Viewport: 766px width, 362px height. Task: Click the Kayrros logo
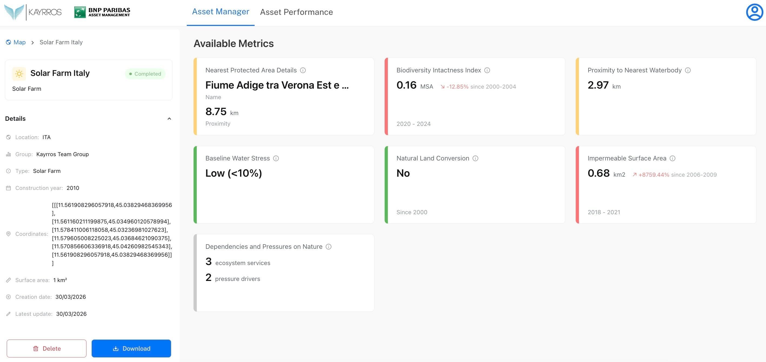[33, 12]
